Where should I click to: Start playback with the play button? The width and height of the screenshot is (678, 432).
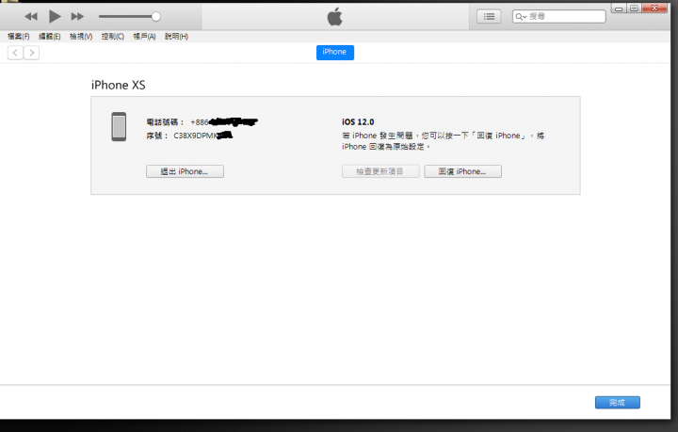click(55, 16)
